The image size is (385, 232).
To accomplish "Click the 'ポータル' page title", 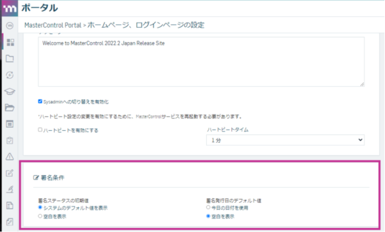I will coord(40,8).
